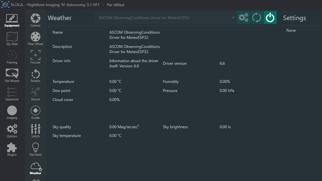Open the Flat Panel section
322x181 pixels.
click(35, 149)
